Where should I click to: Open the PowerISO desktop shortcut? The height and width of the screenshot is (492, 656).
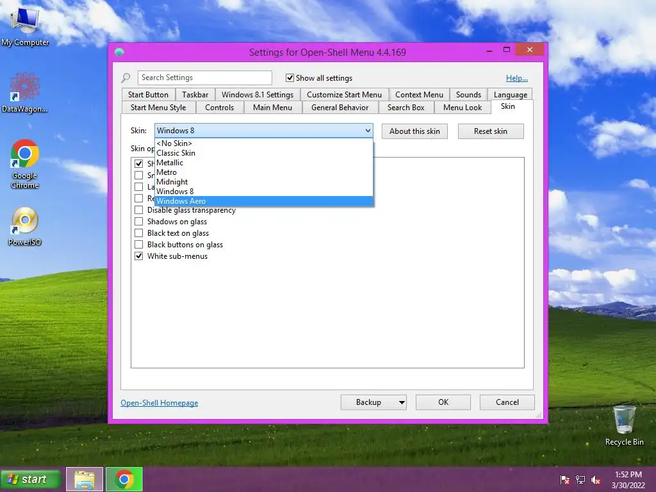click(x=25, y=226)
